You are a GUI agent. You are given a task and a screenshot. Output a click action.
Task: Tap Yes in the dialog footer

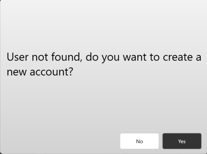[182, 141]
